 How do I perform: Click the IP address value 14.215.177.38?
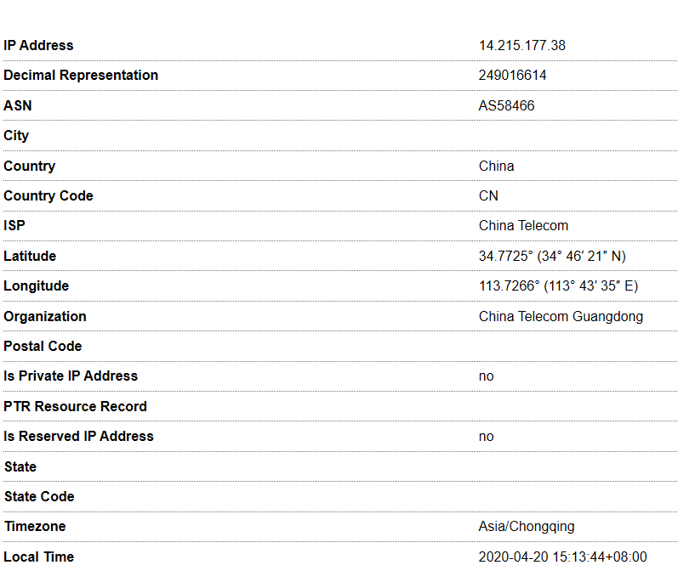(x=522, y=45)
